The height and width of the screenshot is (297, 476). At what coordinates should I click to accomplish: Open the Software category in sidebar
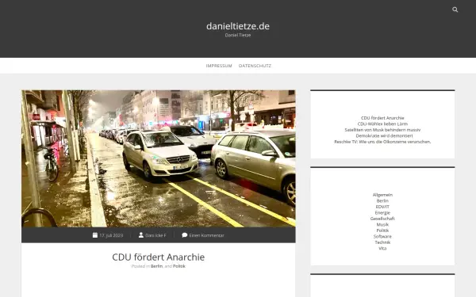pos(382,236)
